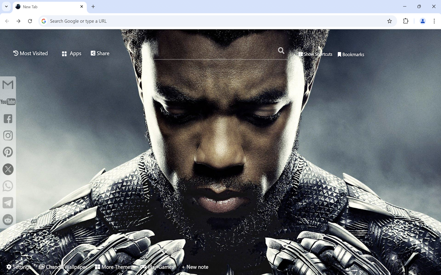441x275 pixels.
Task: Click the Share button
Action: tap(100, 53)
